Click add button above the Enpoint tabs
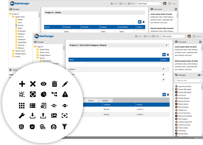 (164, 94)
